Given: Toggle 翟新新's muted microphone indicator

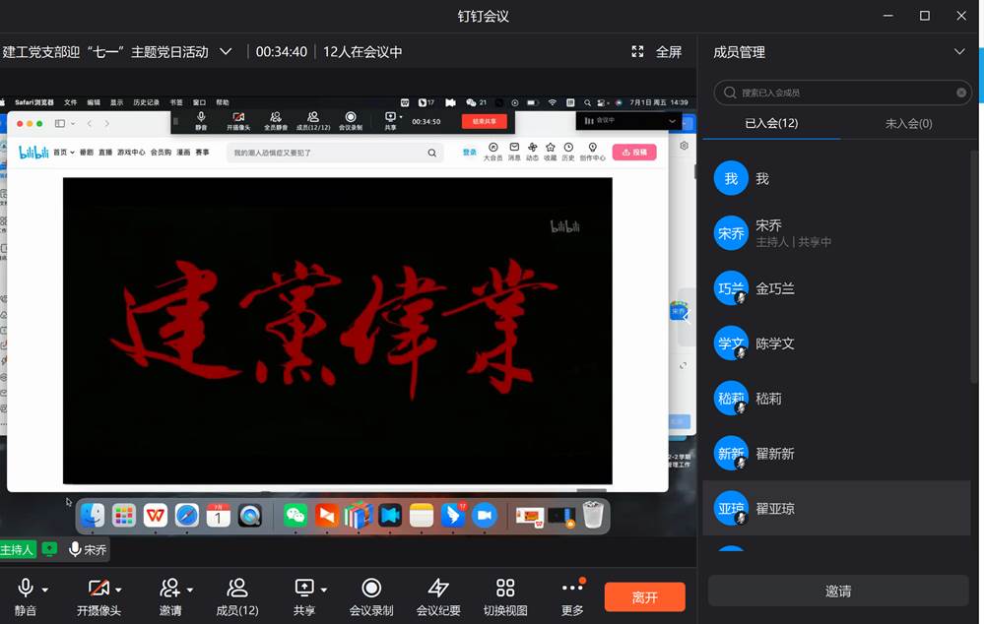Looking at the screenshot, I should click(x=741, y=464).
